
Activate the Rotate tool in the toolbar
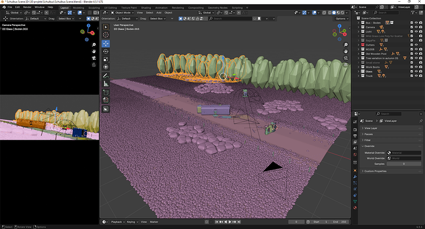pos(106,51)
